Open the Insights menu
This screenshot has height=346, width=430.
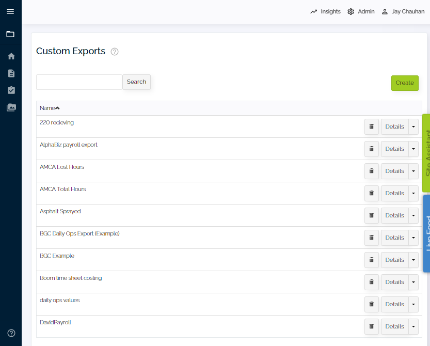[326, 11]
